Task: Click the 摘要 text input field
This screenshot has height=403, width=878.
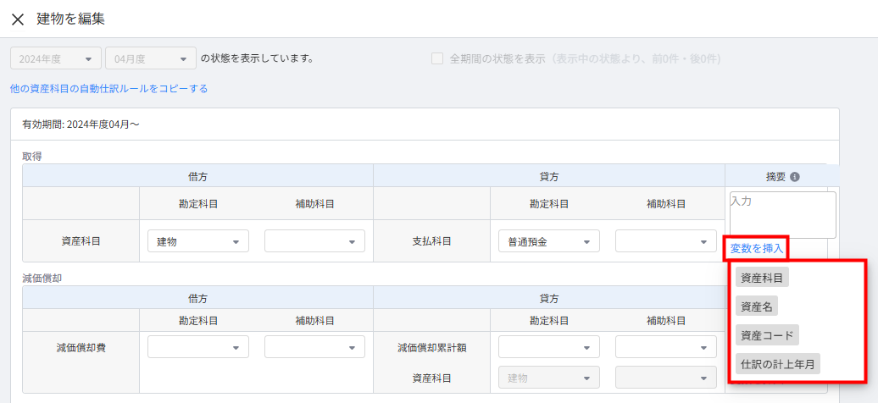Action: tap(782, 215)
